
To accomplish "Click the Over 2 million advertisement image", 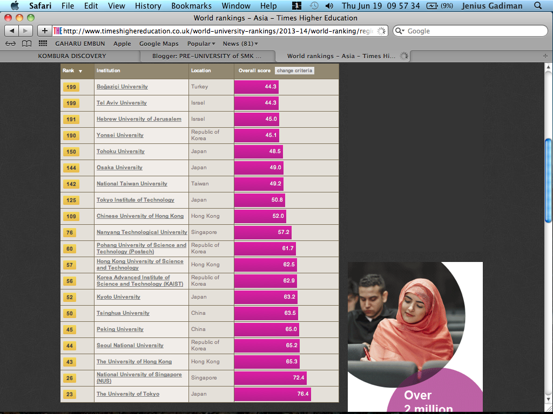I will (415, 337).
